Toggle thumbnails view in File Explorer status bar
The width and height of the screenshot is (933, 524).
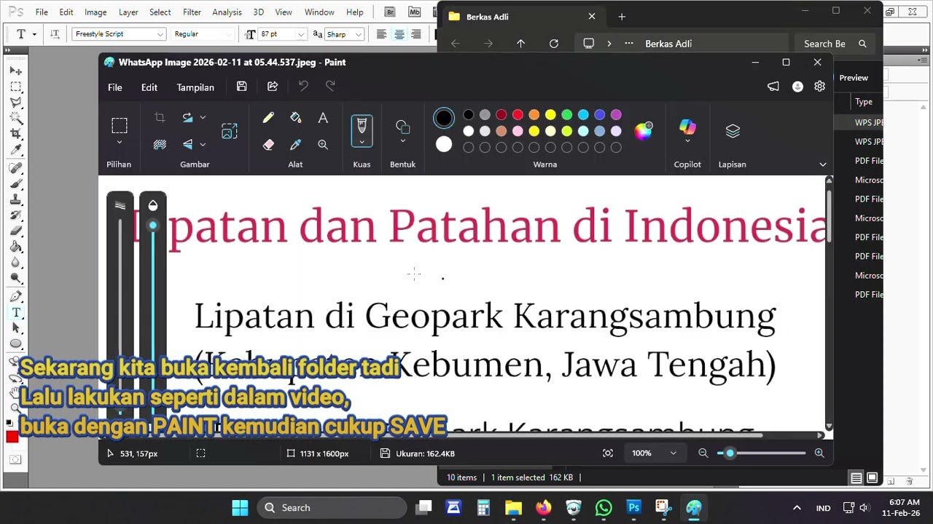point(872,478)
